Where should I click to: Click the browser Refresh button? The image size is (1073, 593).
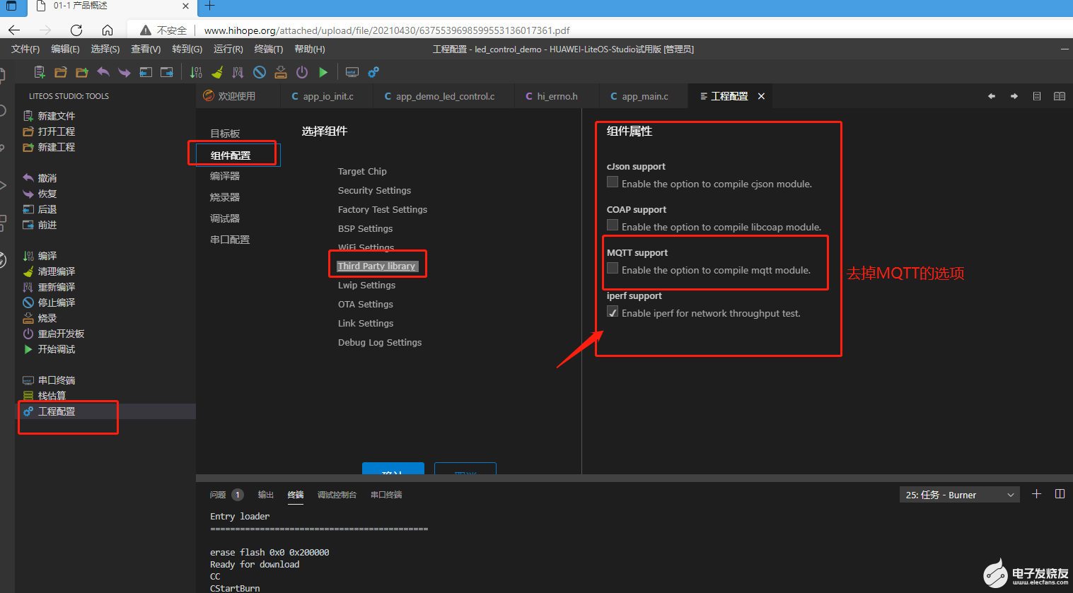coord(76,30)
